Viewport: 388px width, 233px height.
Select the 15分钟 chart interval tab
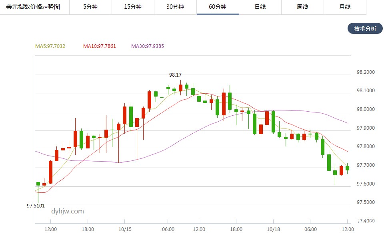tap(133, 7)
